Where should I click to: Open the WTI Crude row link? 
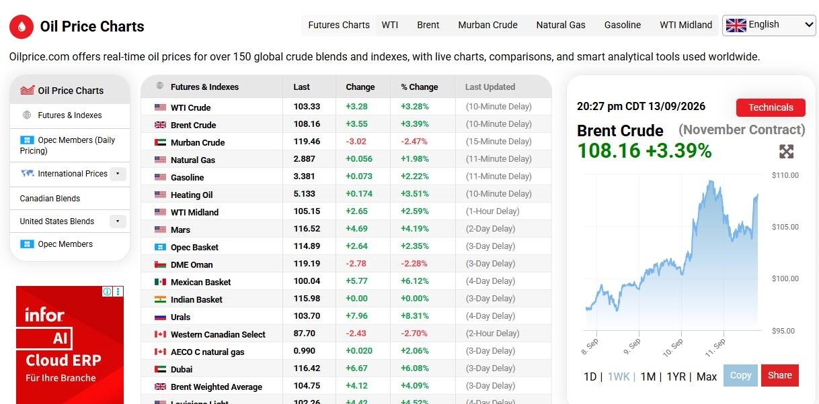pyautogui.click(x=190, y=107)
